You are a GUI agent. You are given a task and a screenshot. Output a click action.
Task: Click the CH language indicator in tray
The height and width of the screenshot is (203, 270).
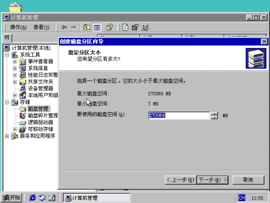point(242,198)
